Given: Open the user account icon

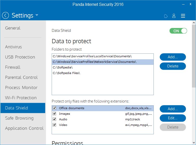Looking at the screenshot, I should [174, 16].
